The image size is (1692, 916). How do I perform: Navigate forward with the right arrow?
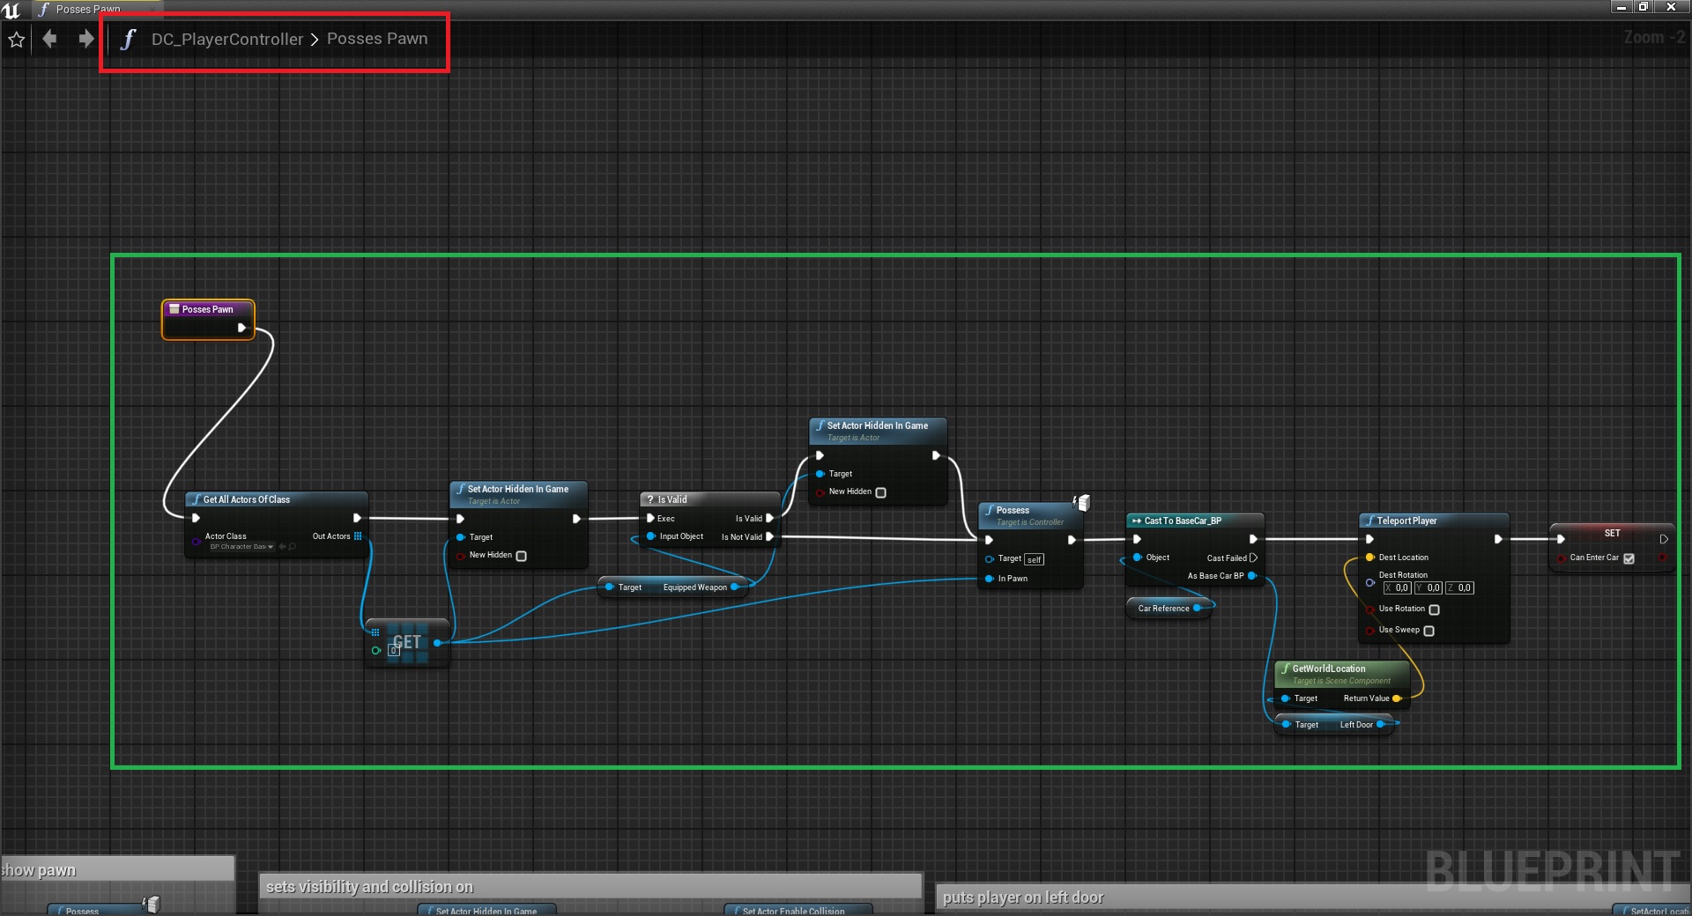[85, 39]
